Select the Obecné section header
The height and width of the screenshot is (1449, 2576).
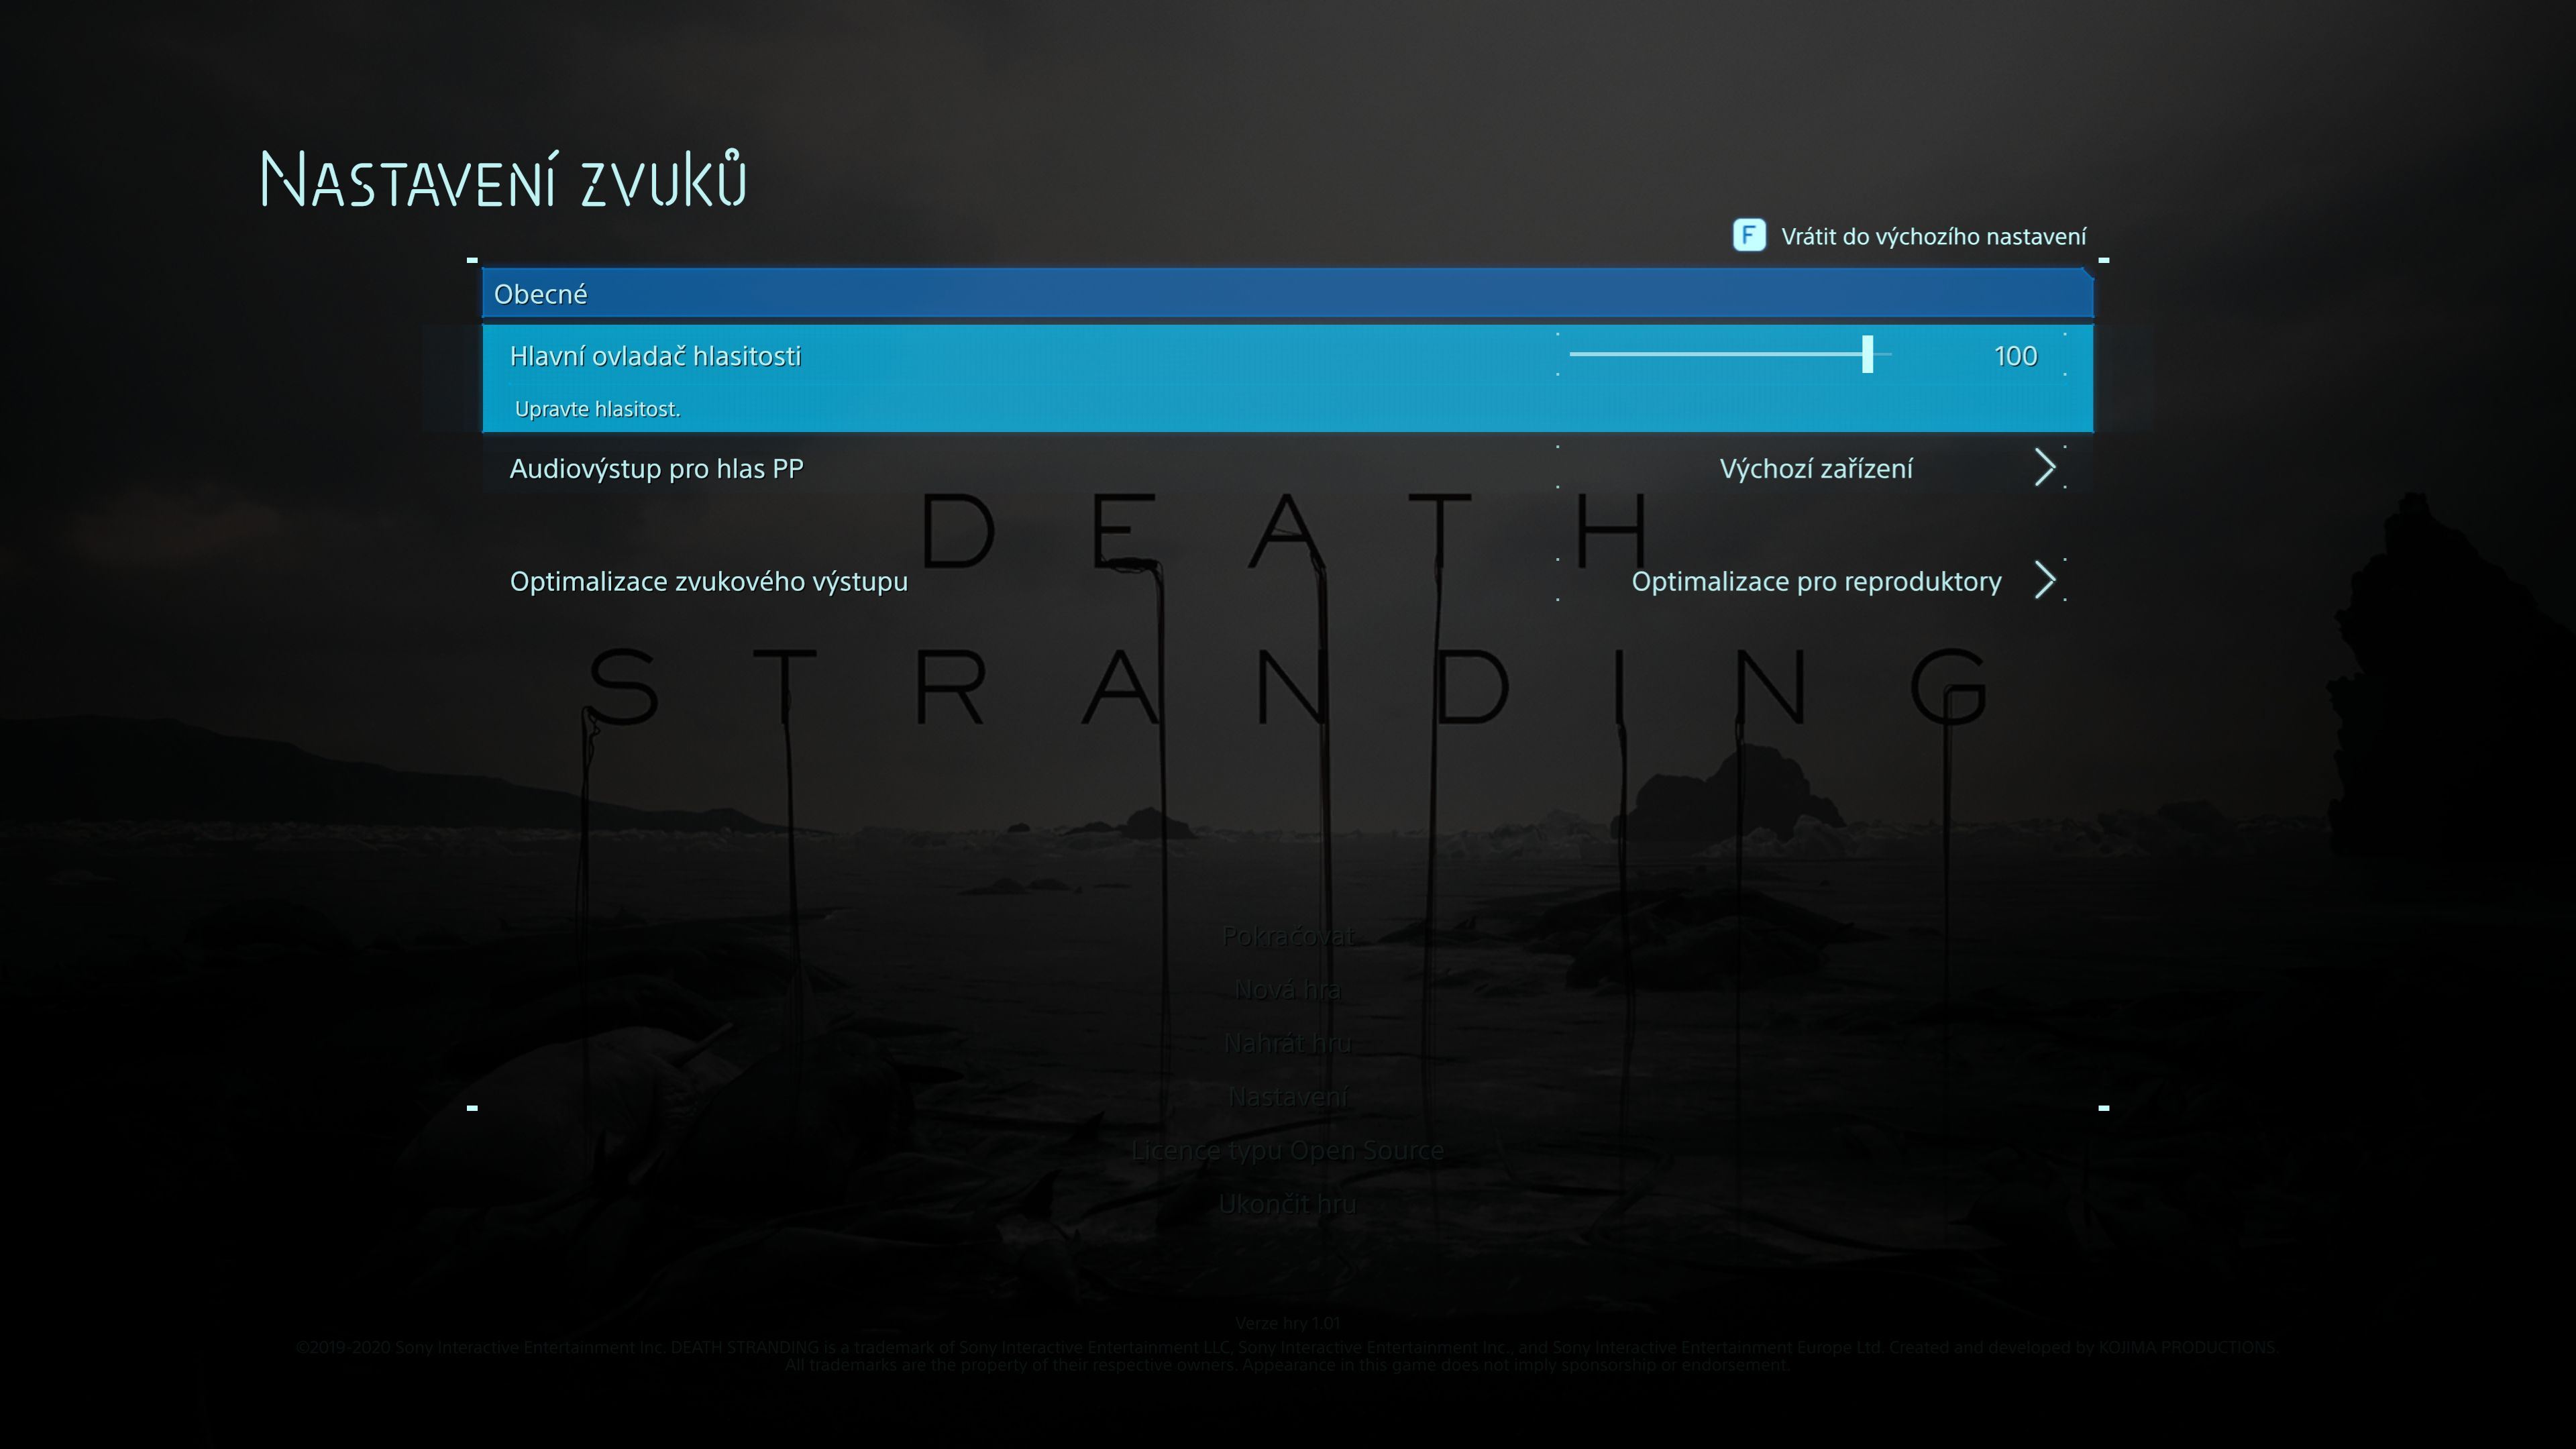point(1287,294)
